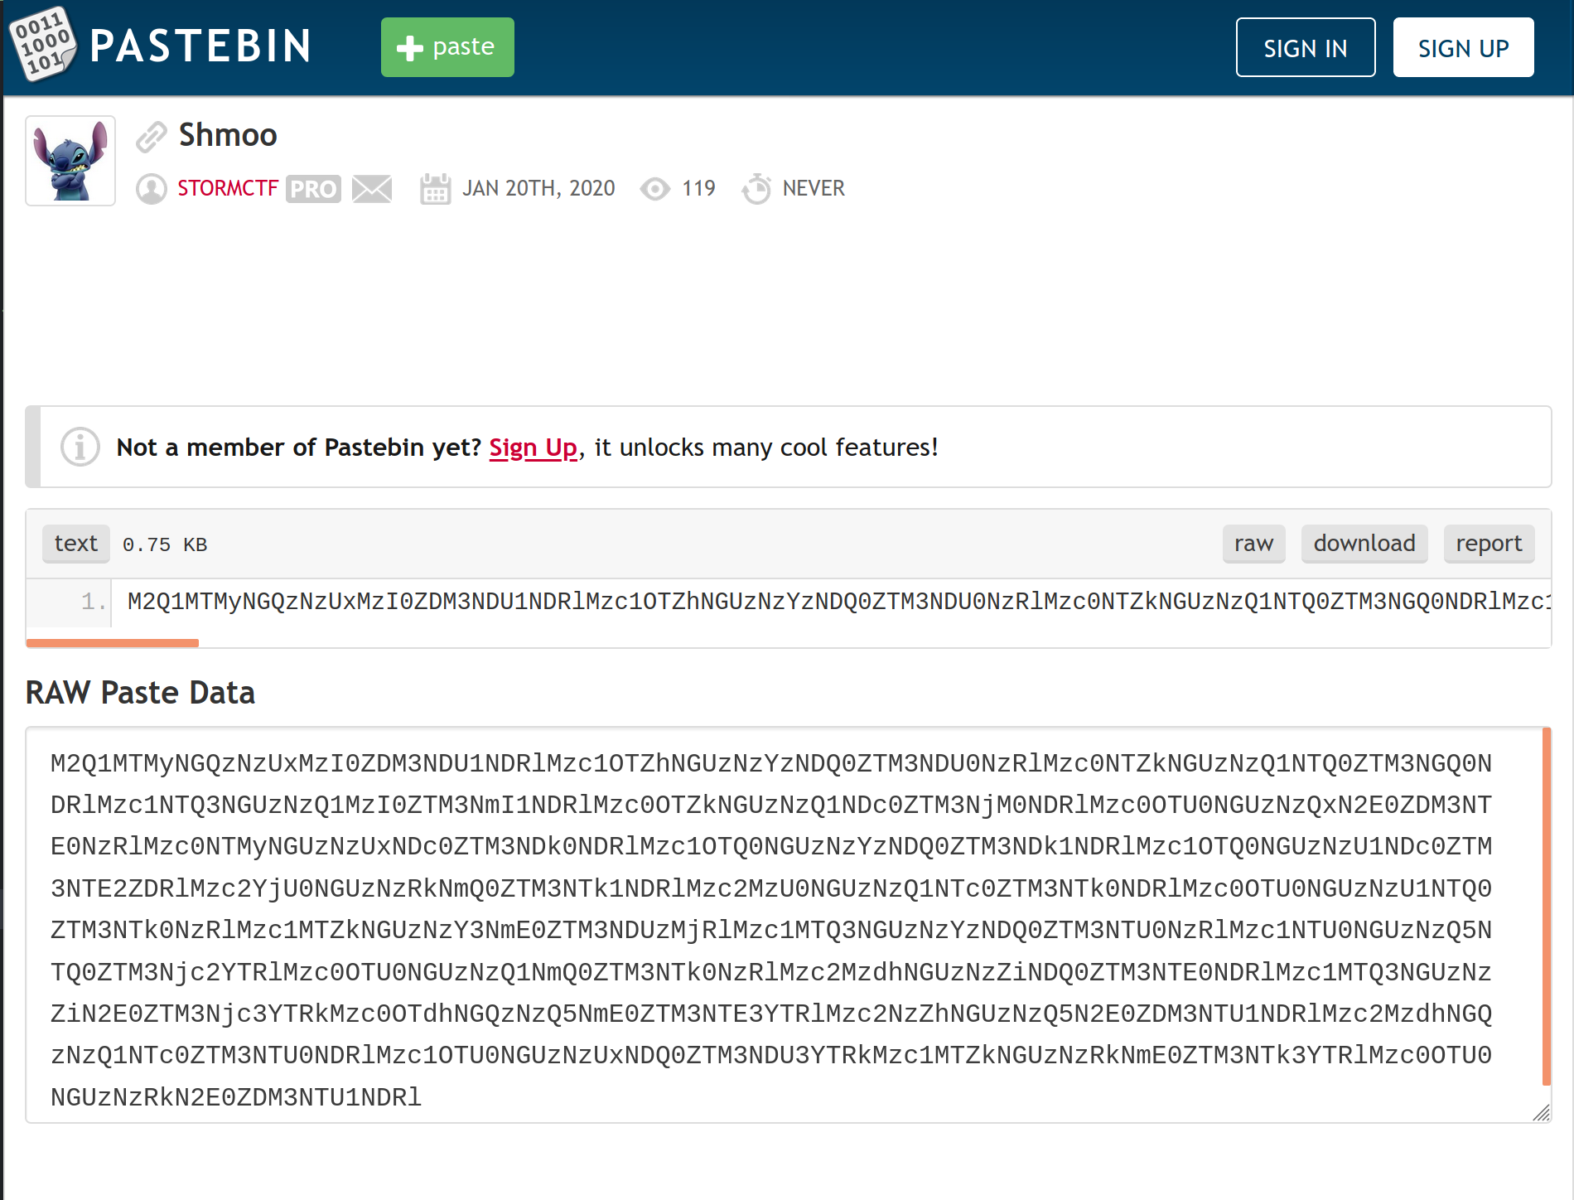The width and height of the screenshot is (1574, 1200).
Task: Create a new paste with green button
Action: point(447,47)
